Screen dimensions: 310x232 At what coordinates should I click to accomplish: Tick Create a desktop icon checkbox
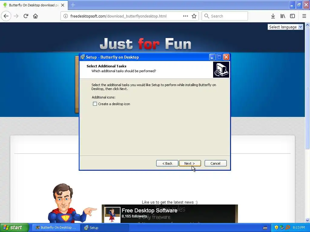95,104
